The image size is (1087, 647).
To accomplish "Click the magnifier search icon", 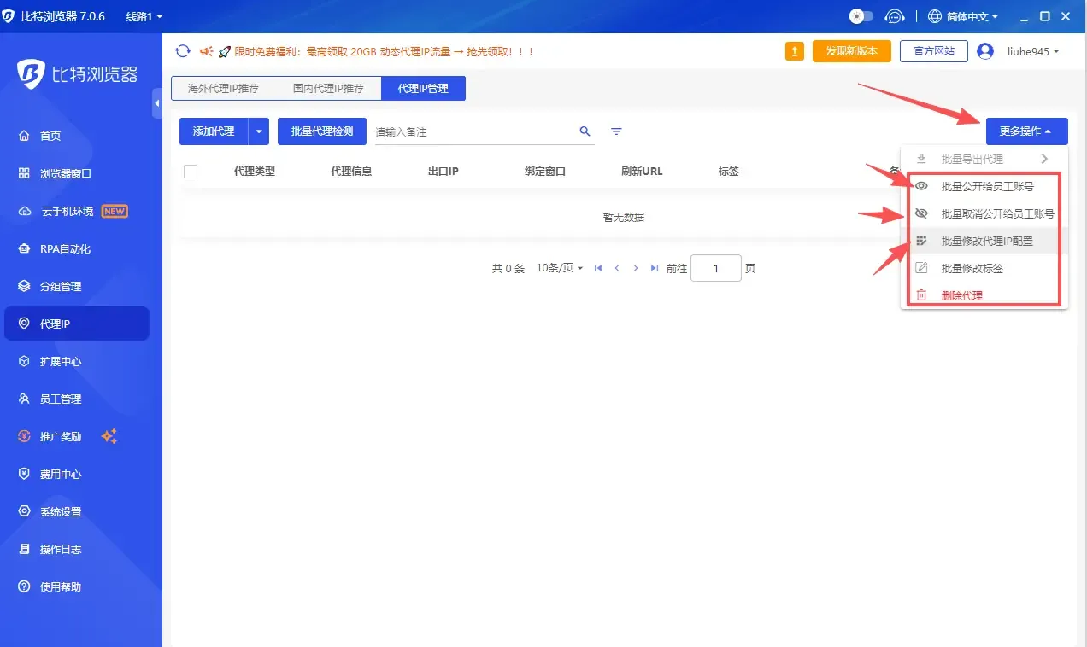I will click(585, 131).
